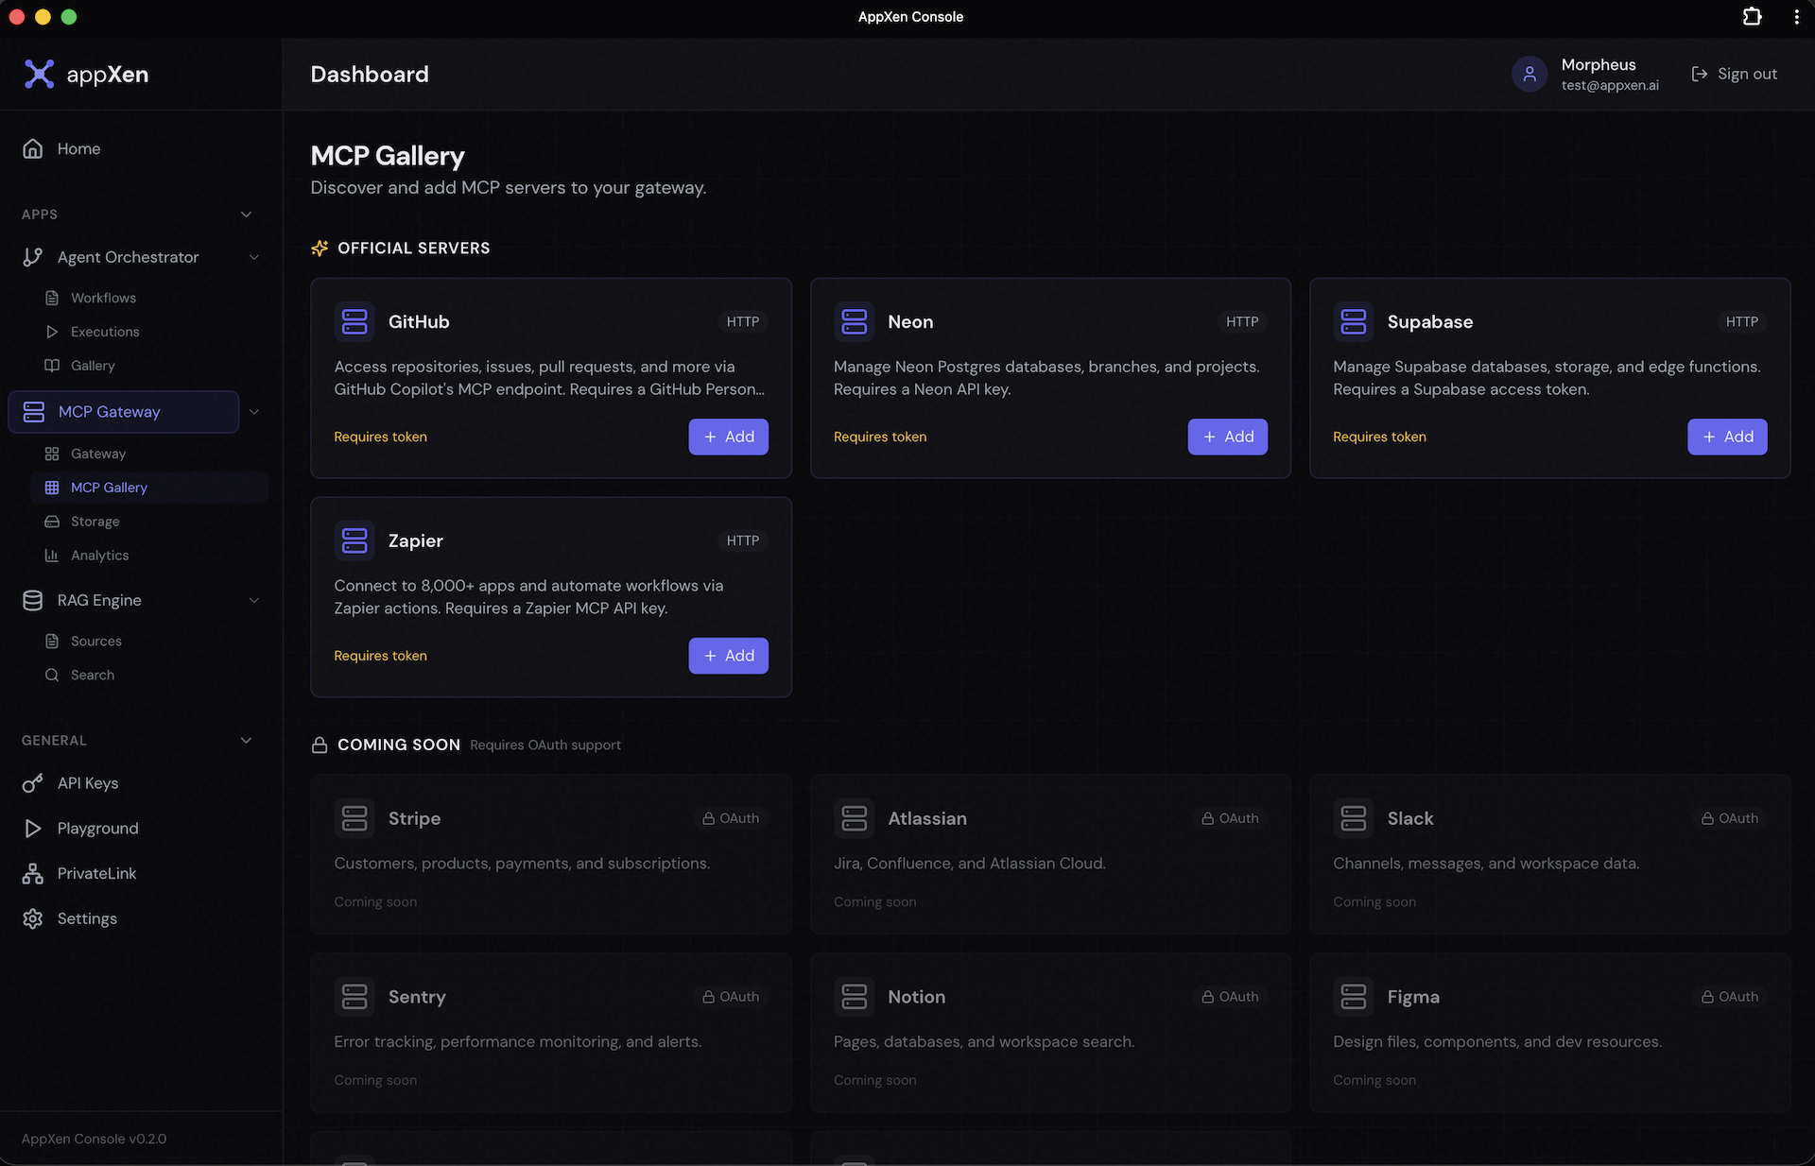Click the appXen logo icon
The height and width of the screenshot is (1166, 1815).
pos(39,74)
